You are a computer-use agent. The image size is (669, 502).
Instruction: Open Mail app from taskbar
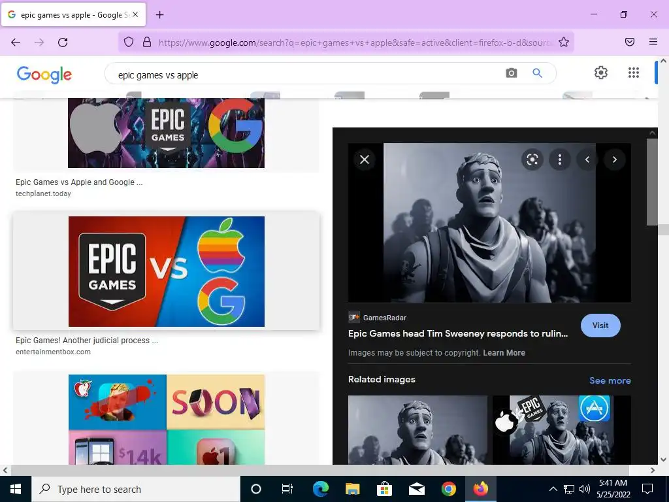(x=416, y=489)
